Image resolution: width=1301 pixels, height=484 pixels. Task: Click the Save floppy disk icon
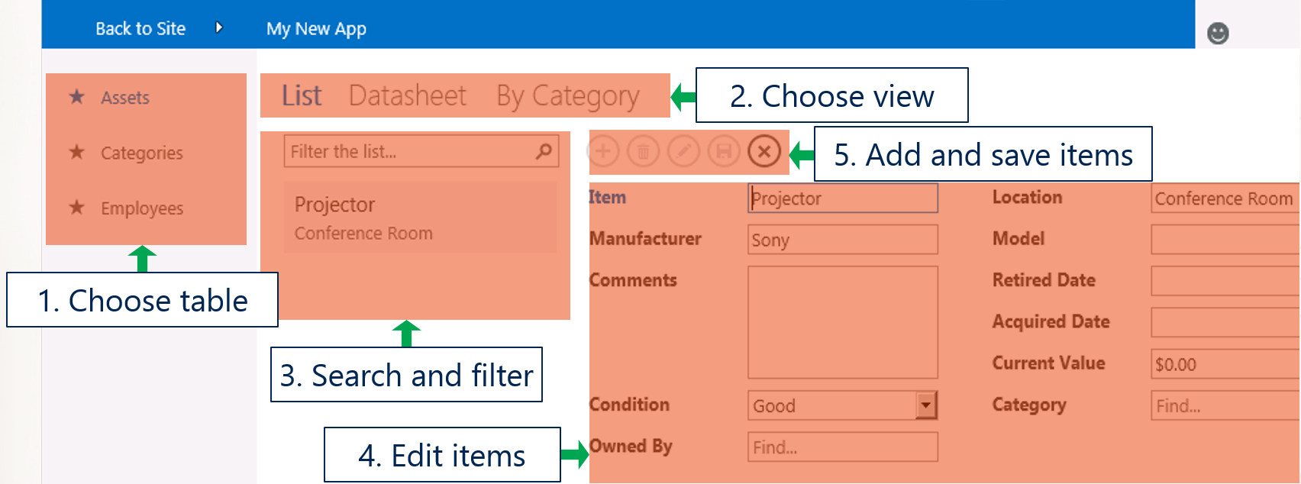tap(724, 152)
